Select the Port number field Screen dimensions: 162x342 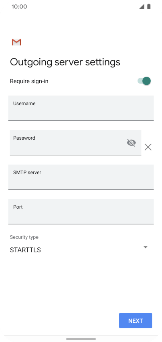click(81, 212)
